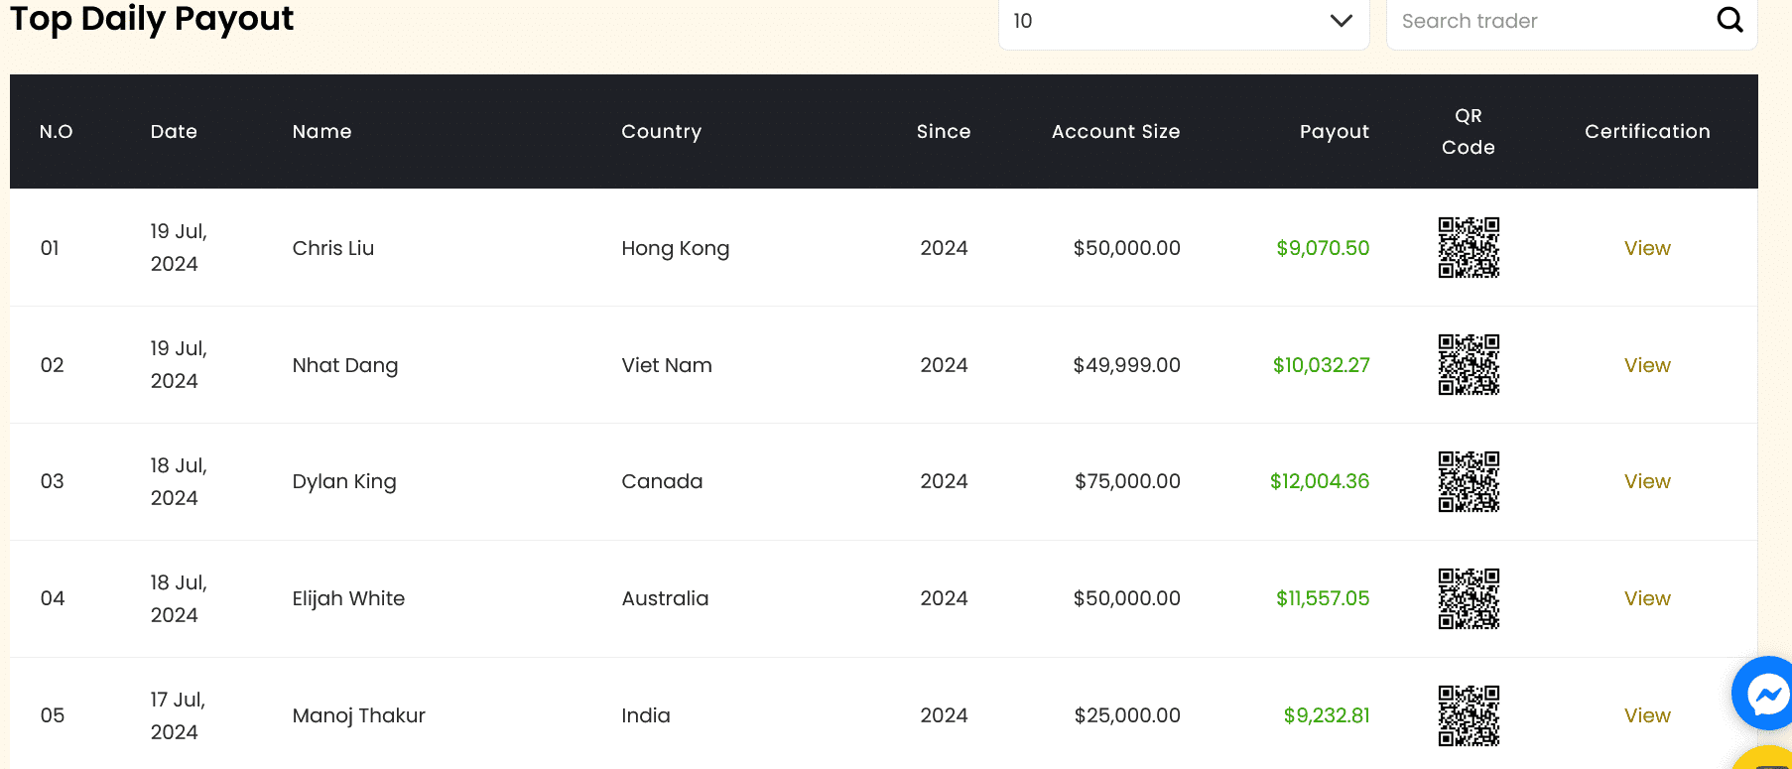The image size is (1792, 769).
Task: View certification for Dylan King
Action: coord(1647,481)
